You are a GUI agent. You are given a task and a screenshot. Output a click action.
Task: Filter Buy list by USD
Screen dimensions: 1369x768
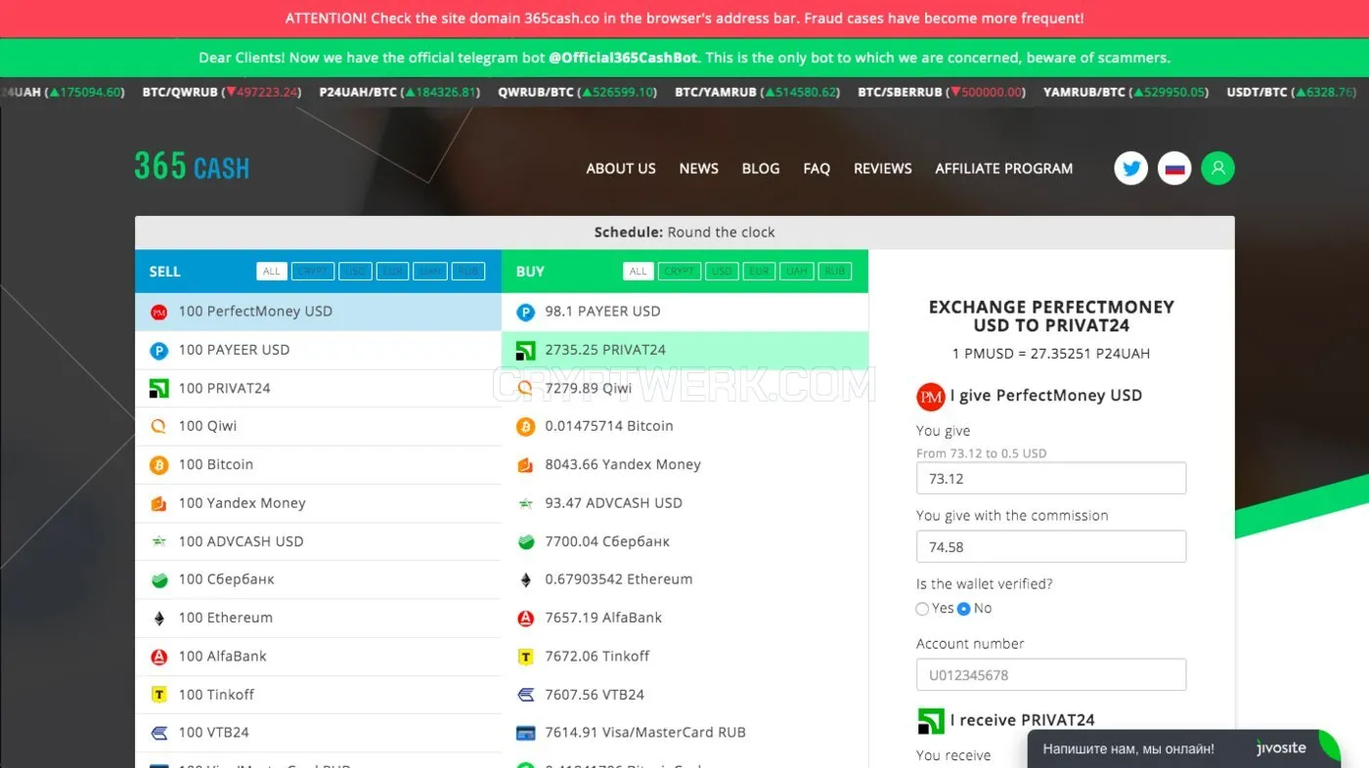(x=722, y=271)
